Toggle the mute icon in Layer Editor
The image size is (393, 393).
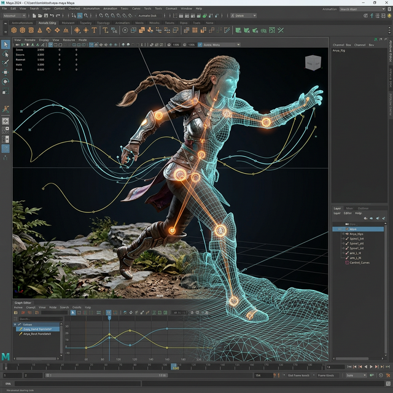(365, 219)
